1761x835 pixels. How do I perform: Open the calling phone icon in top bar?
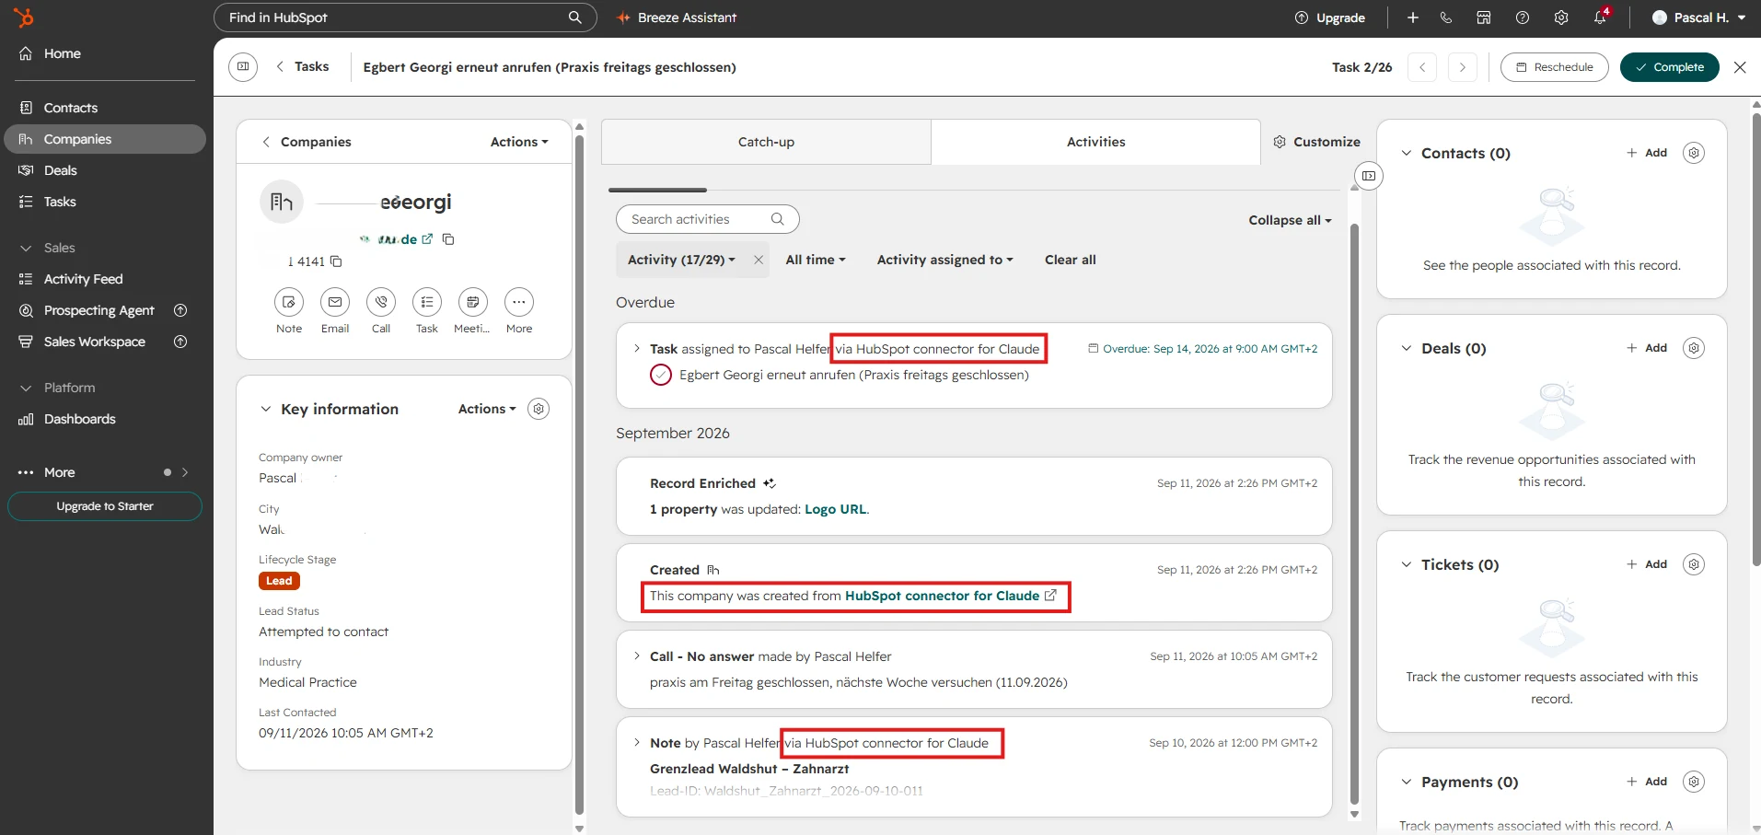(x=1446, y=17)
